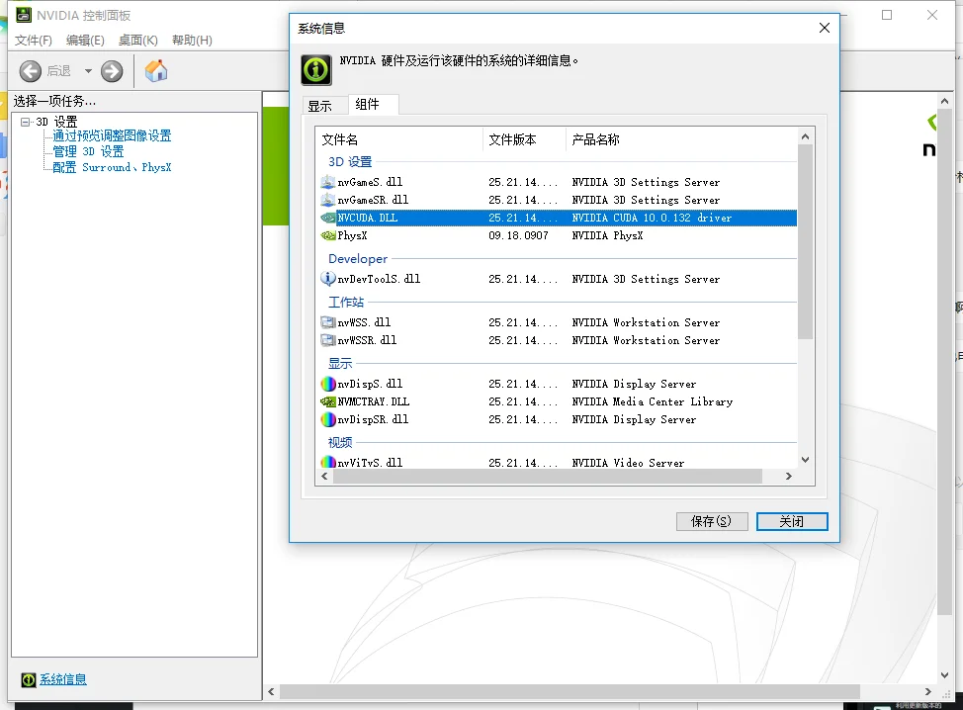Open the 文件(F) menu
The image size is (963, 710).
(x=34, y=40)
